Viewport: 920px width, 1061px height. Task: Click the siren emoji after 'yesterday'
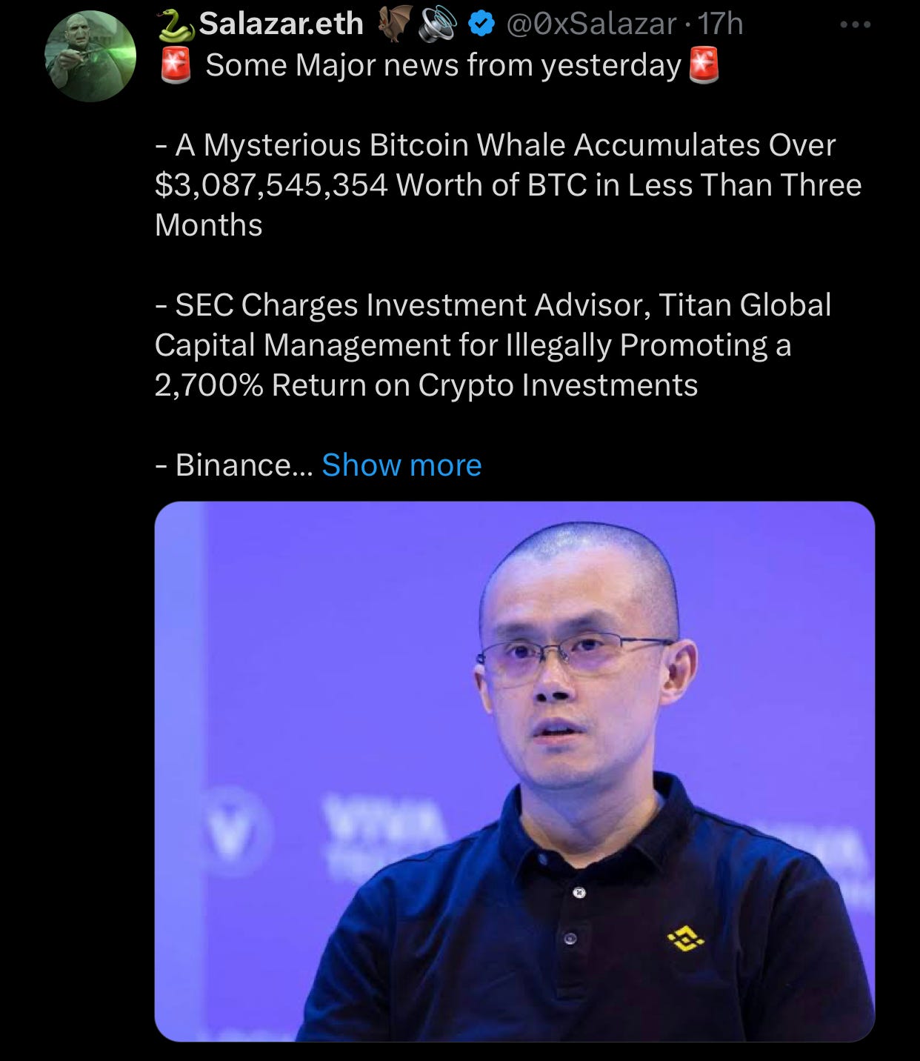[x=704, y=64]
